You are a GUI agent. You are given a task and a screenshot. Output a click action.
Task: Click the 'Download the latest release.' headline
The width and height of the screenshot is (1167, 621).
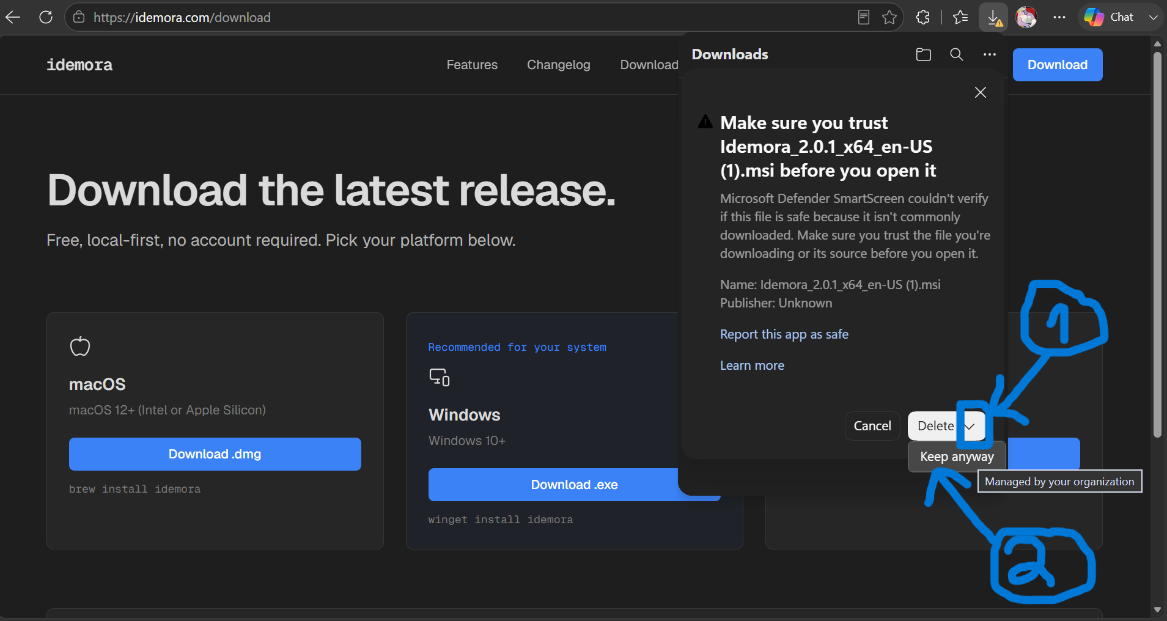331,190
